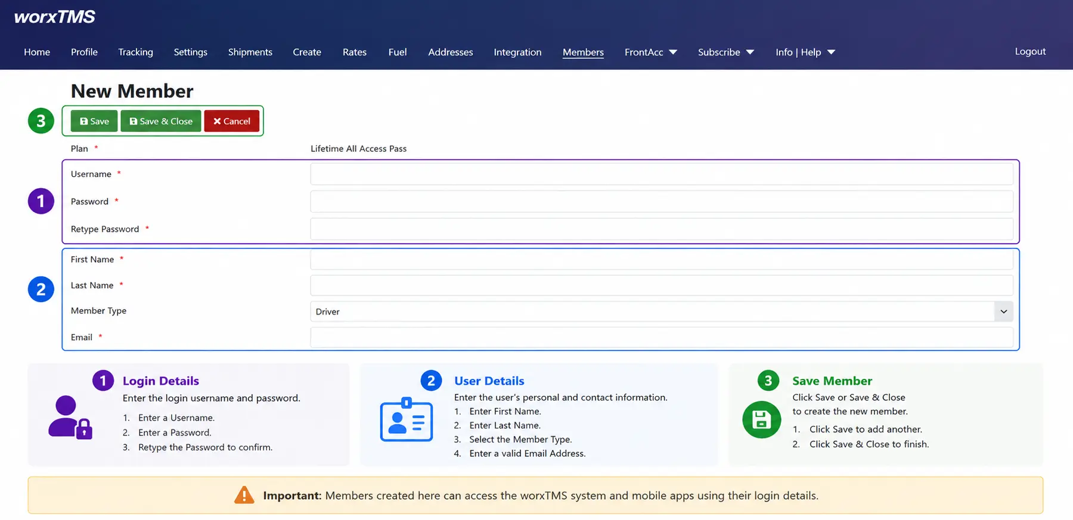
Task: Click the 'Member Type' field label
Action: pos(98,310)
